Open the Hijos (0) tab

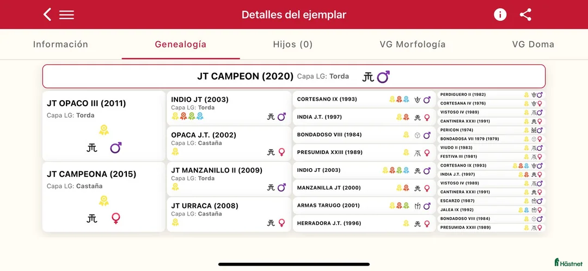click(293, 45)
